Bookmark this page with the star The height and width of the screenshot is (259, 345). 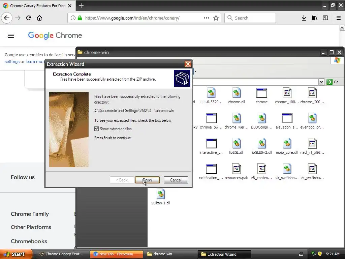(216, 18)
